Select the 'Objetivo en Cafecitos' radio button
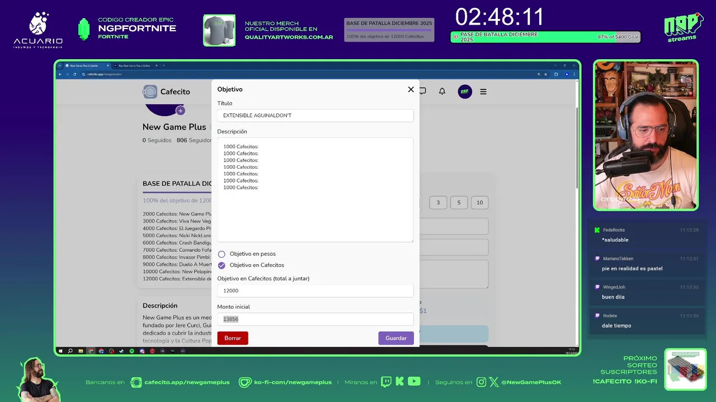 pyautogui.click(x=222, y=265)
